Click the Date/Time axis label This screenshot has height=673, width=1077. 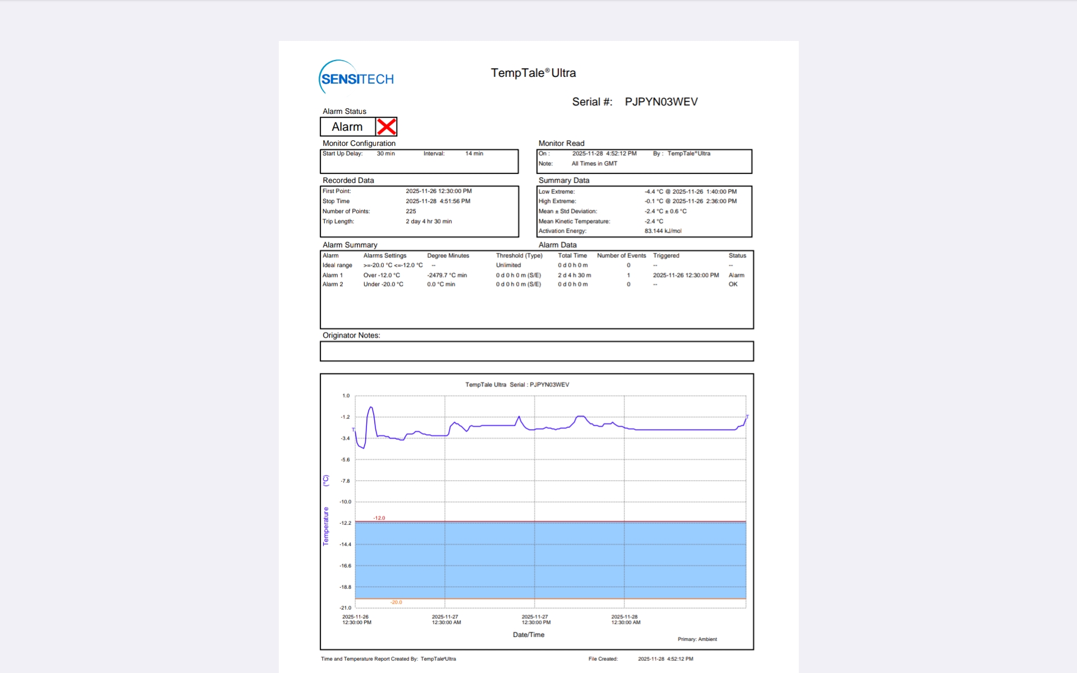coord(528,635)
